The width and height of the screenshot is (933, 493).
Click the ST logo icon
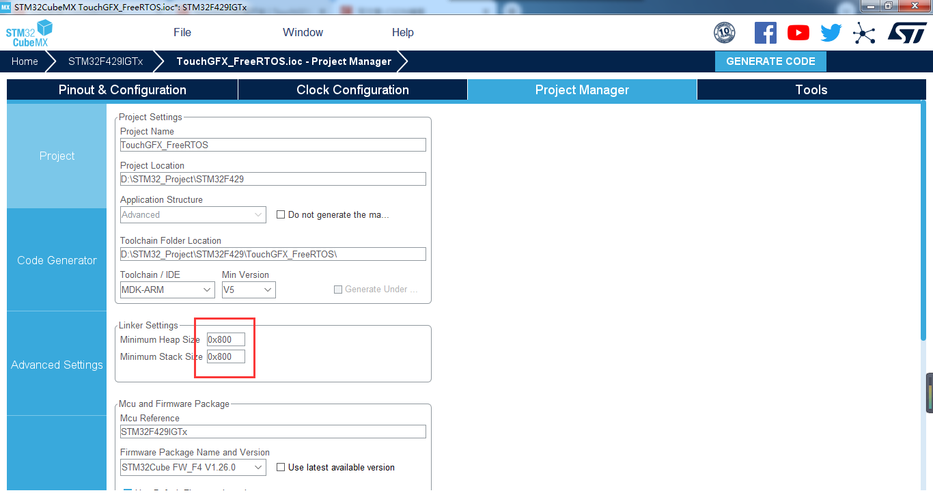tap(907, 33)
